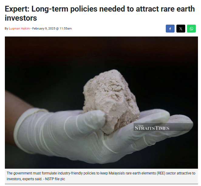The image size is (201, 186).
Task: Select the word 'investors' in the headline
Action: point(21,18)
